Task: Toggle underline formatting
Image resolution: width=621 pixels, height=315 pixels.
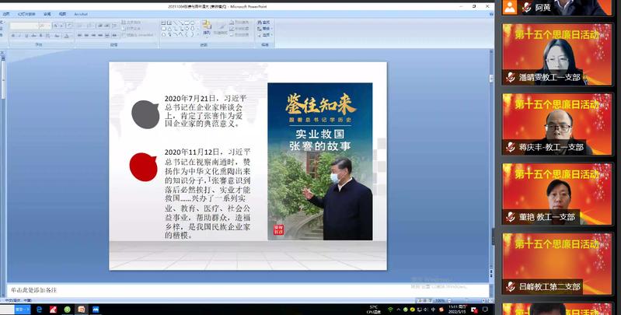Action: click(x=26, y=36)
